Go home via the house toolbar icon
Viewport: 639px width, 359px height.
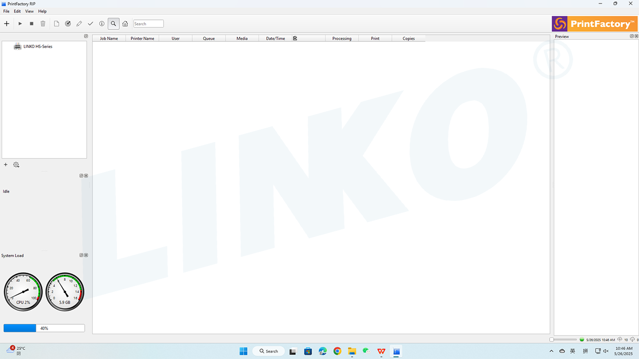(x=125, y=23)
